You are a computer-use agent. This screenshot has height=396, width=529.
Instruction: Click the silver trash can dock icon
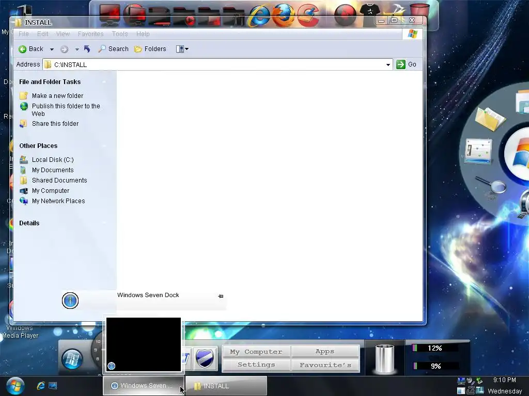tap(384, 359)
